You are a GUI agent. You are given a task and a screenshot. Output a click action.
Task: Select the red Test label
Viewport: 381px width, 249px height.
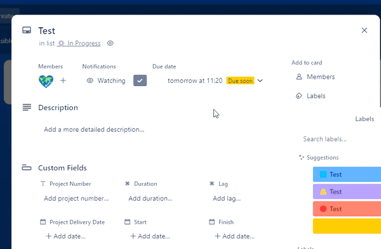(x=347, y=208)
